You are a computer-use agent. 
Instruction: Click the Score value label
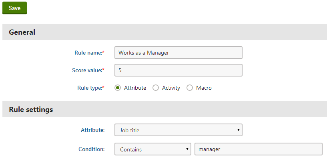(88, 71)
